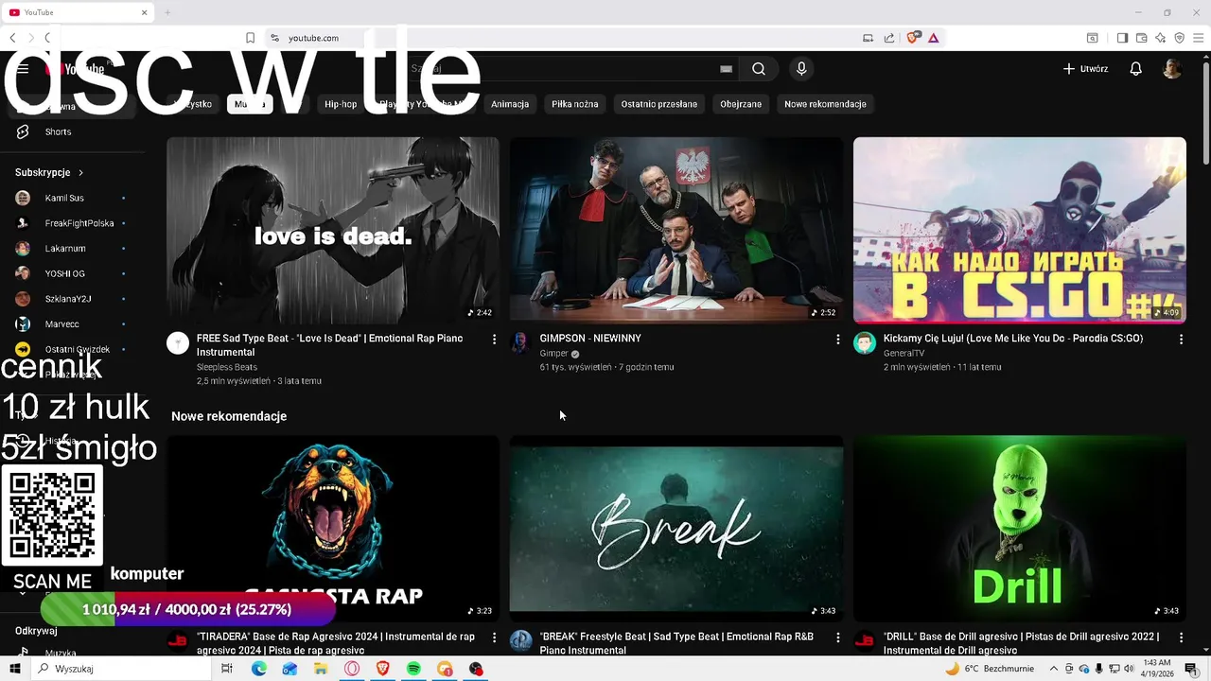Open the GeneralTV channel link

click(904, 354)
